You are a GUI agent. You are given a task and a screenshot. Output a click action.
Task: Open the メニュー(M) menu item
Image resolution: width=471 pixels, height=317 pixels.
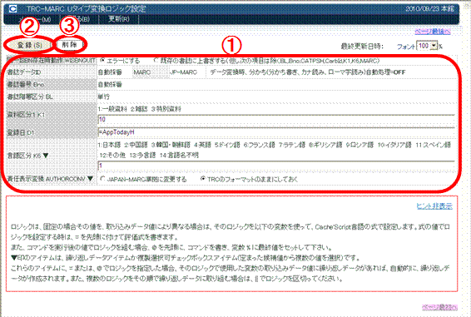point(35,19)
